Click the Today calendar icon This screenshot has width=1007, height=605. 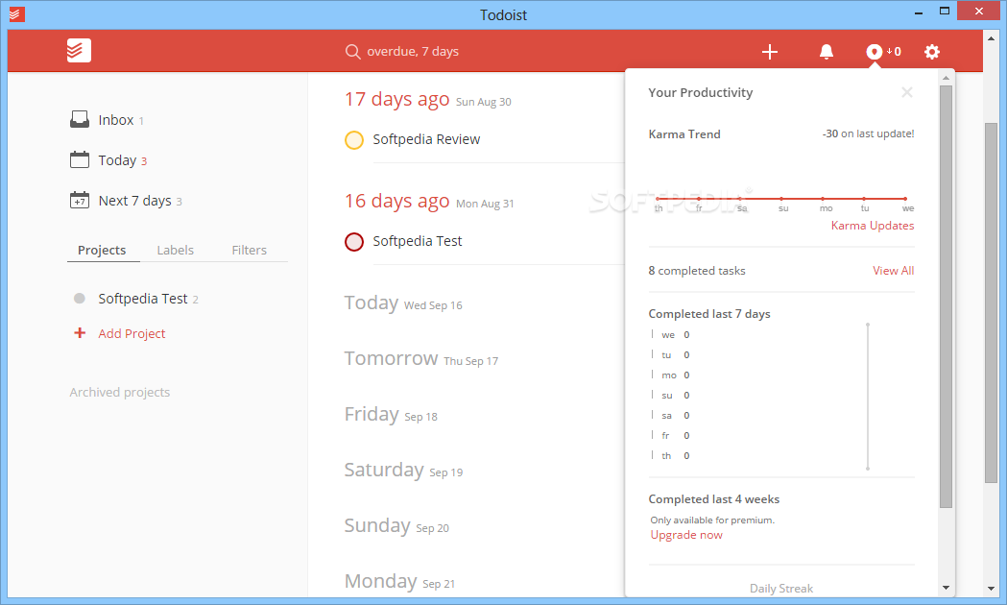80,159
